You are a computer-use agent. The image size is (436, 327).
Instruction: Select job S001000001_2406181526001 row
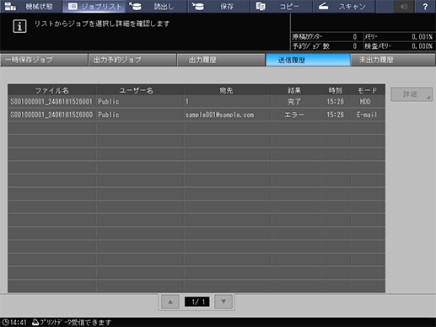pos(196,102)
